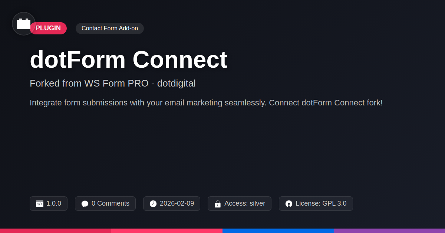The width and height of the screenshot is (445, 233).
Task: Click the blue color bar segment
Action: (x=278, y=231)
